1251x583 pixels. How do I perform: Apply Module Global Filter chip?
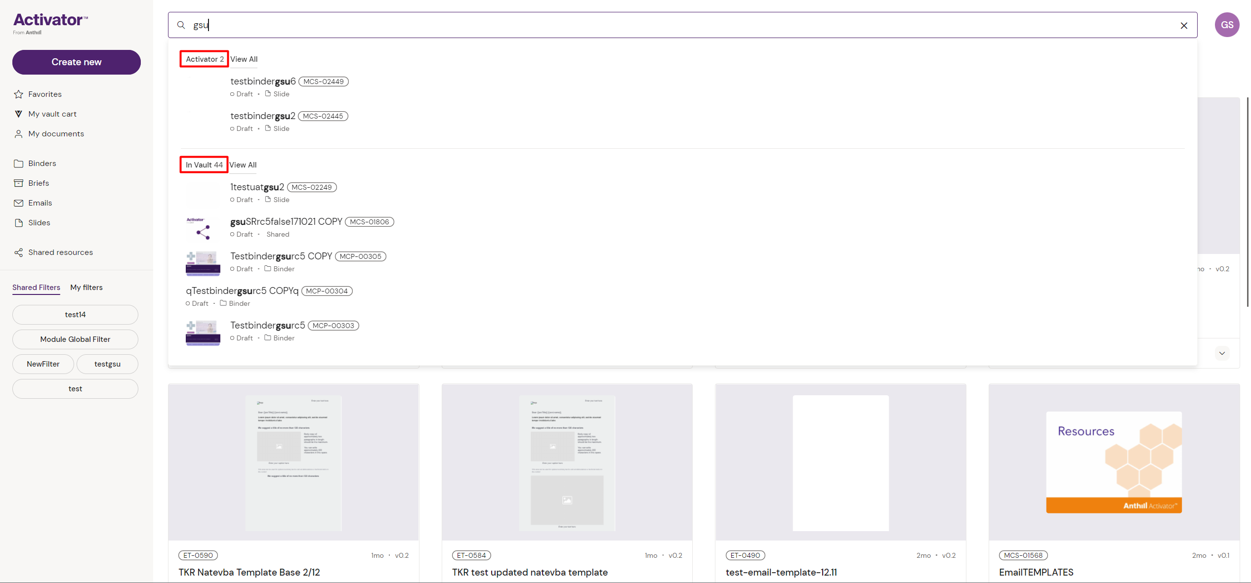75,339
